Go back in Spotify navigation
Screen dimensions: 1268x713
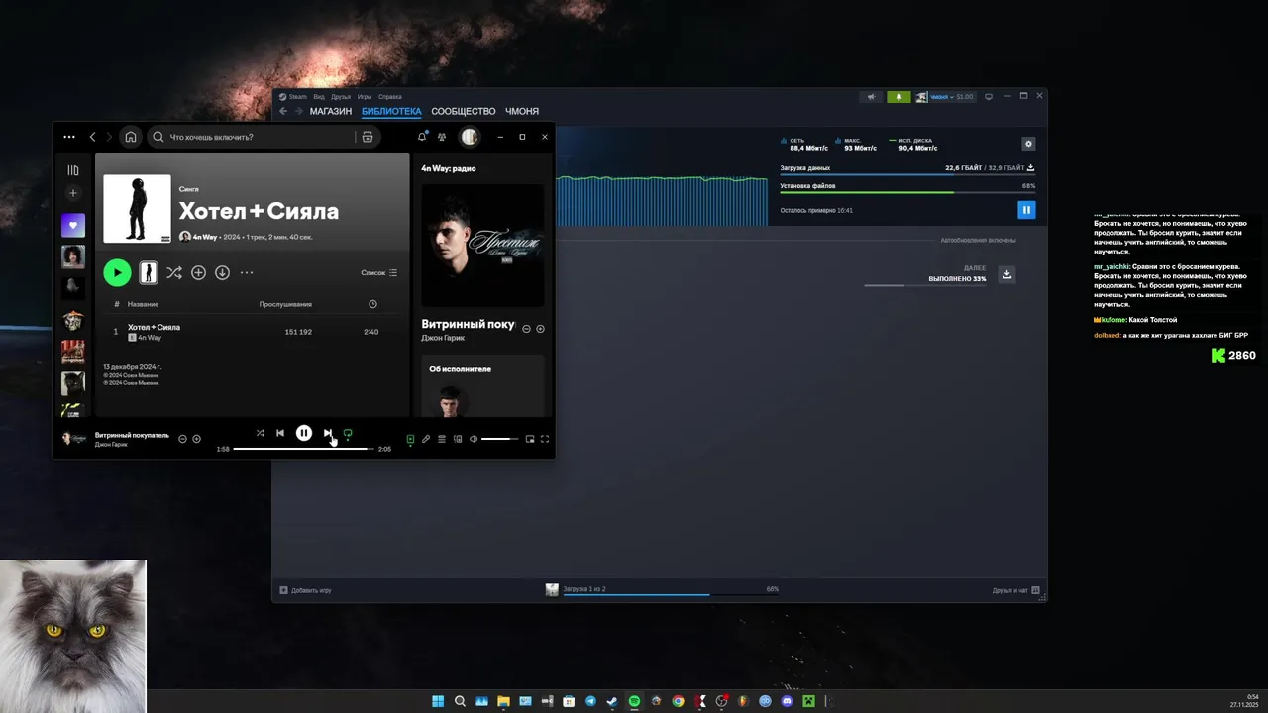coord(93,137)
